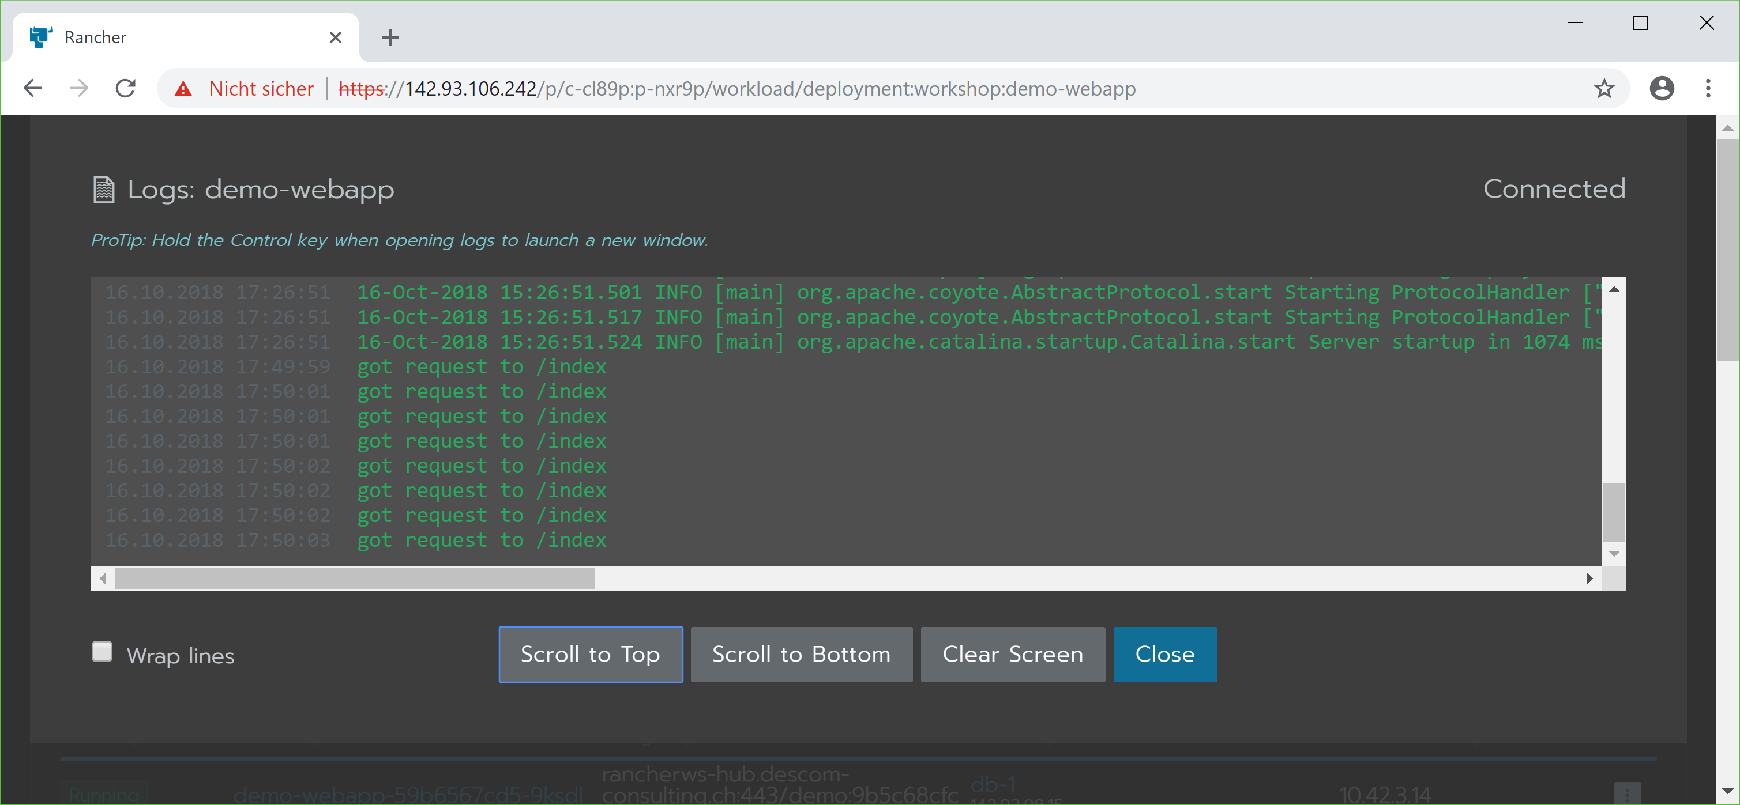Image resolution: width=1740 pixels, height=805 pixels.
Task: Click the 'Wrap lines' label
Action: point(181,655)
